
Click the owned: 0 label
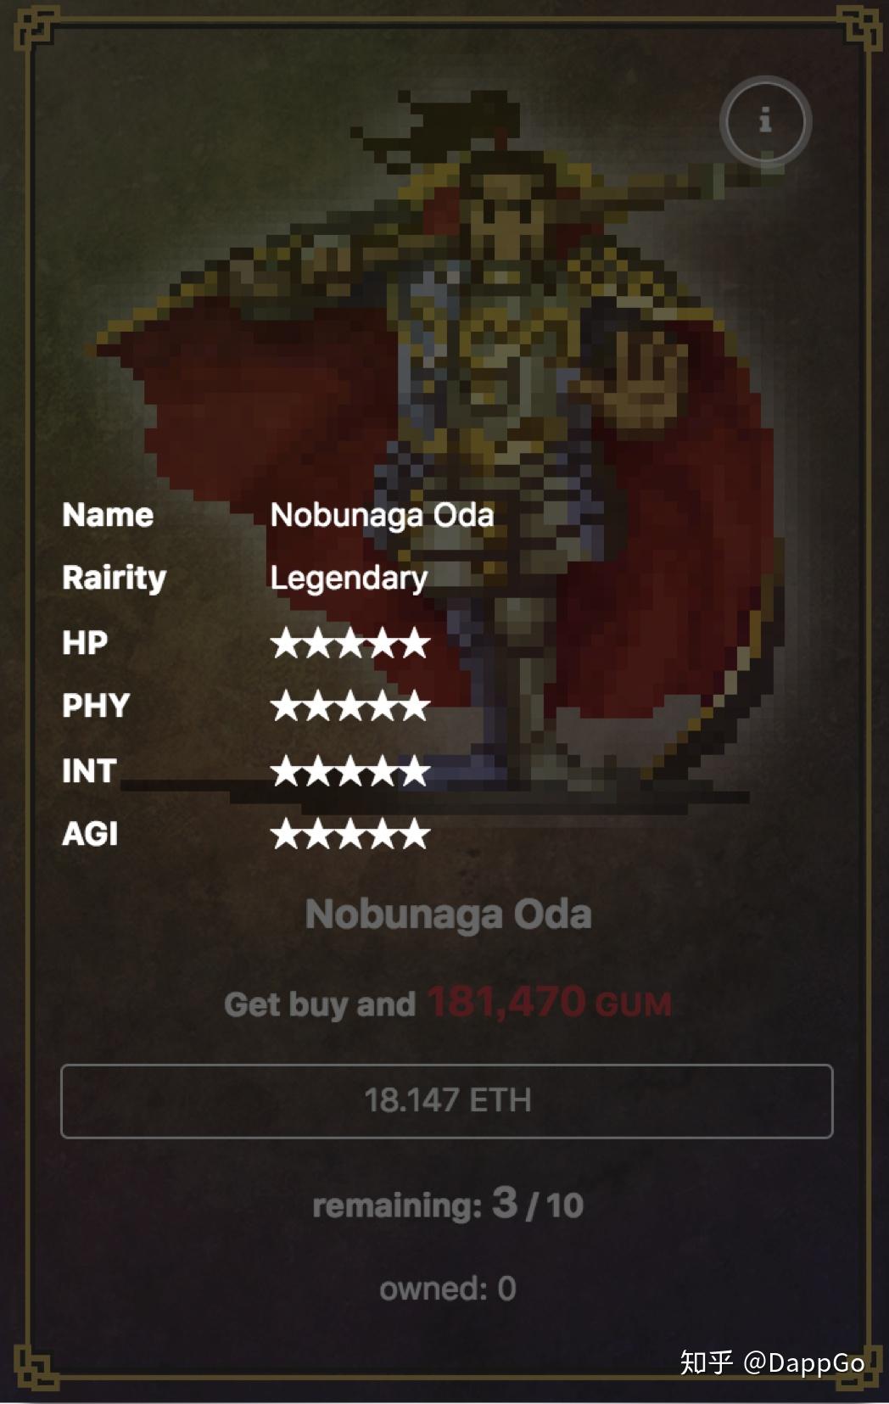coord(448,1289)
